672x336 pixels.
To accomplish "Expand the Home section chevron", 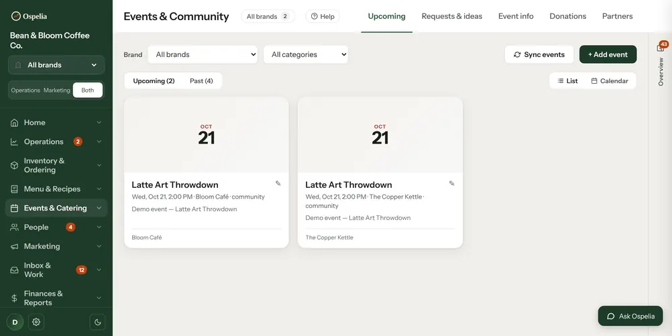I will (99, 123).
